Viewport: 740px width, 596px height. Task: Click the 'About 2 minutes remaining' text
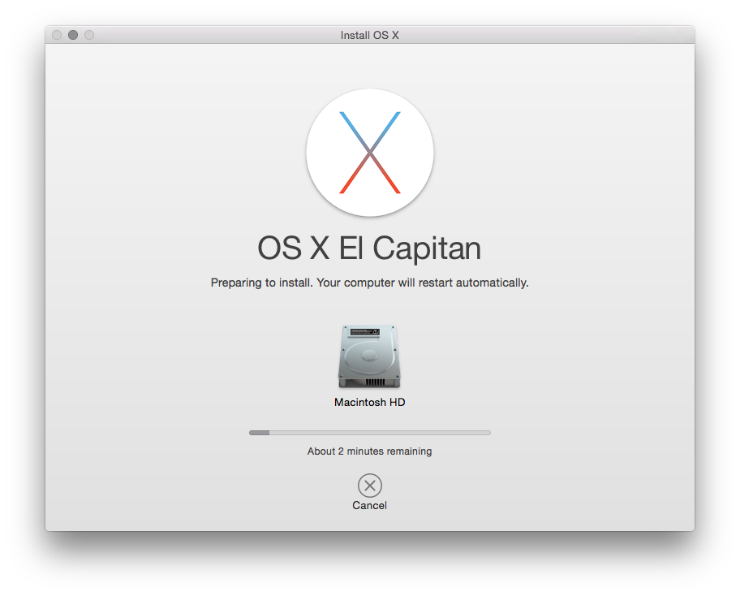[x=369, y=451]
